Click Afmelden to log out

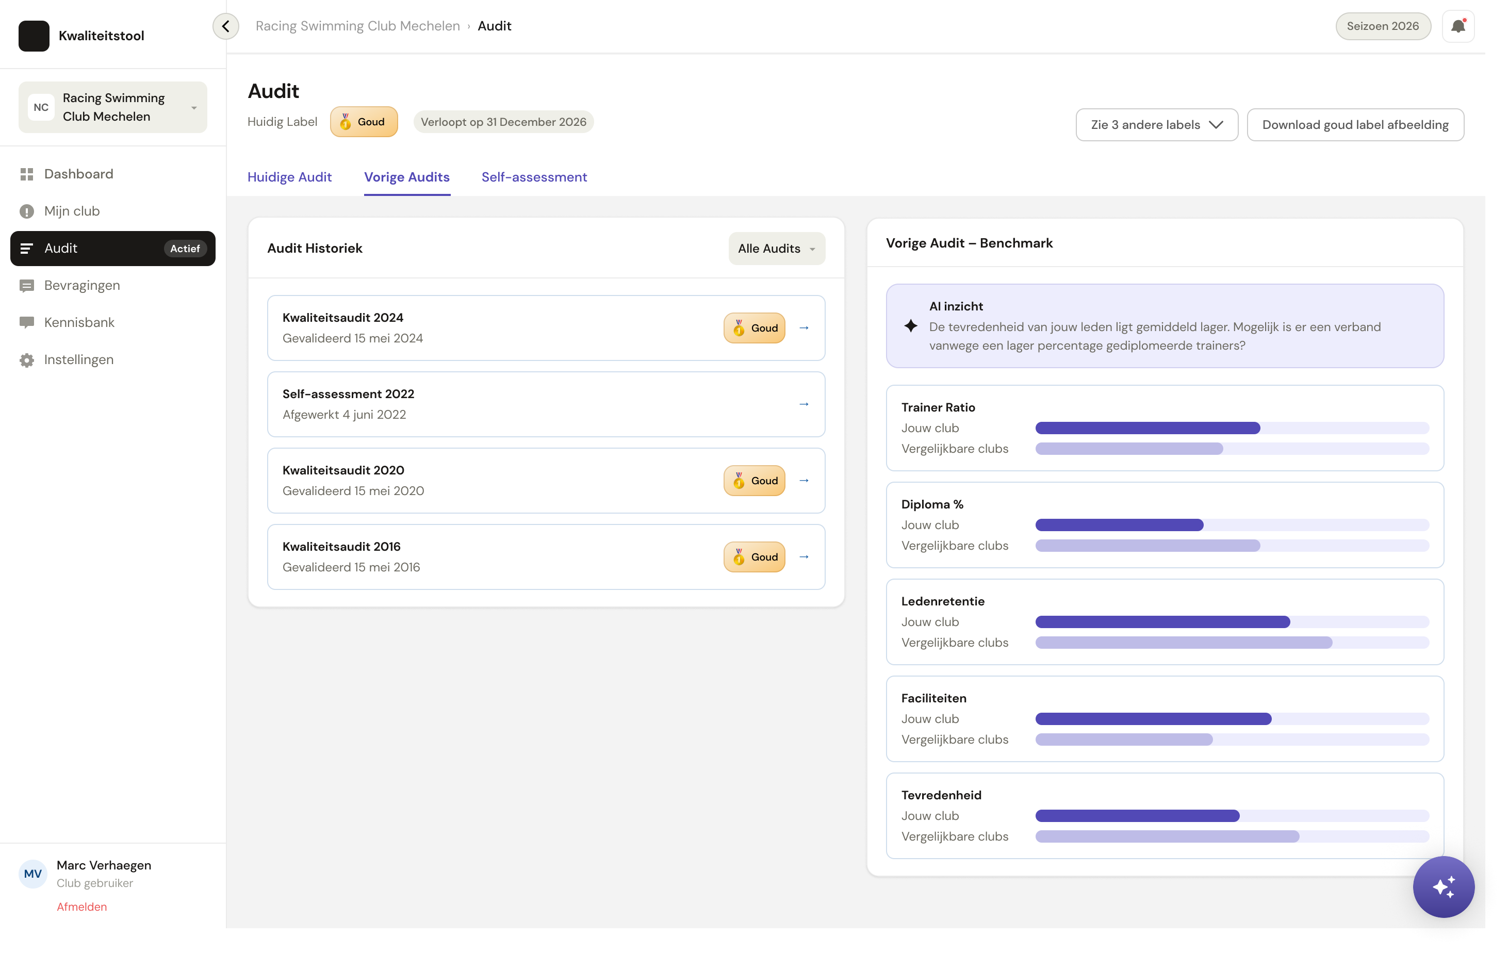pyautogui.click(x=82, y=906)
